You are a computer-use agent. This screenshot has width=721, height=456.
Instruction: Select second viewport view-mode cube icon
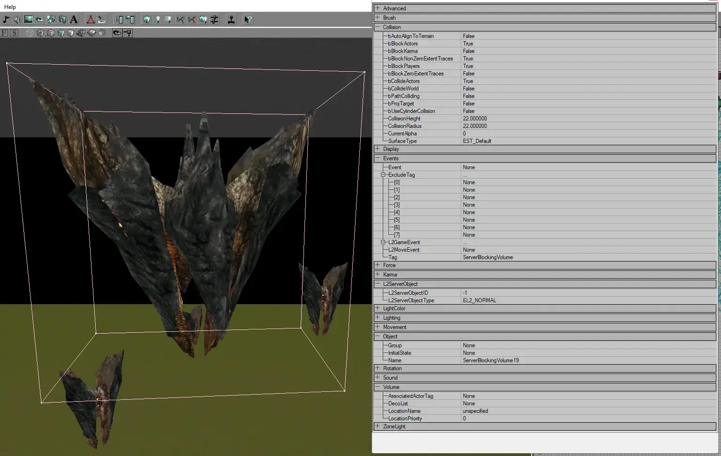pyautogui.click(x=40, y=33)
